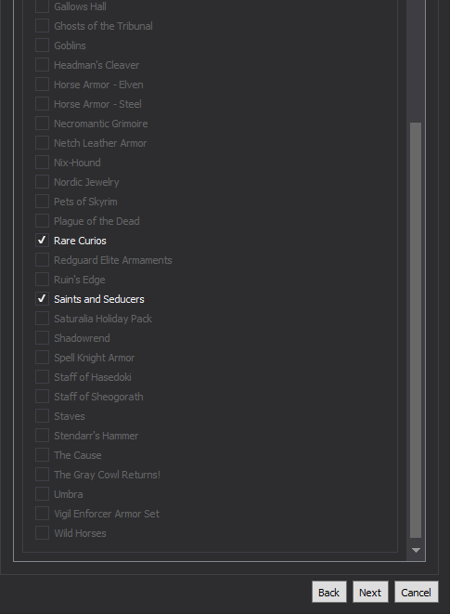
Task: Enable the Goblins checkbox
Action: click(x=42, y=45)
